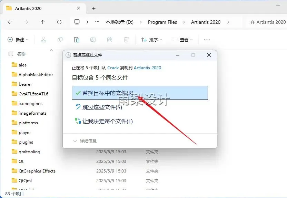Sort by the 名称 column header
Viewport: 287px width, 198px height.
[21, 54]
